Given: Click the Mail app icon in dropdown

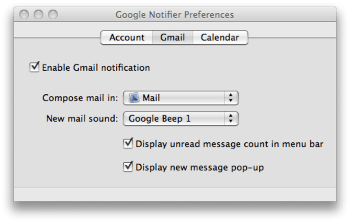Looking at the screenshot, I should click(x=134, y=98).
